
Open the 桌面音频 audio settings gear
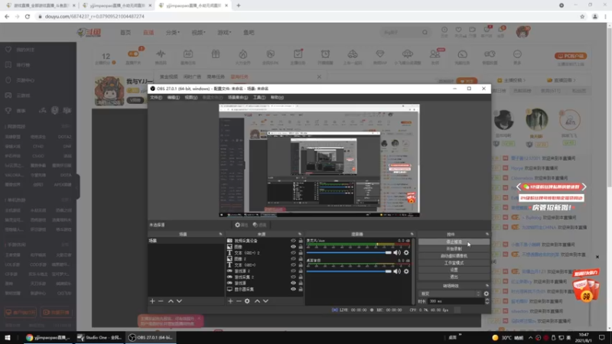[x=406, y=271]
